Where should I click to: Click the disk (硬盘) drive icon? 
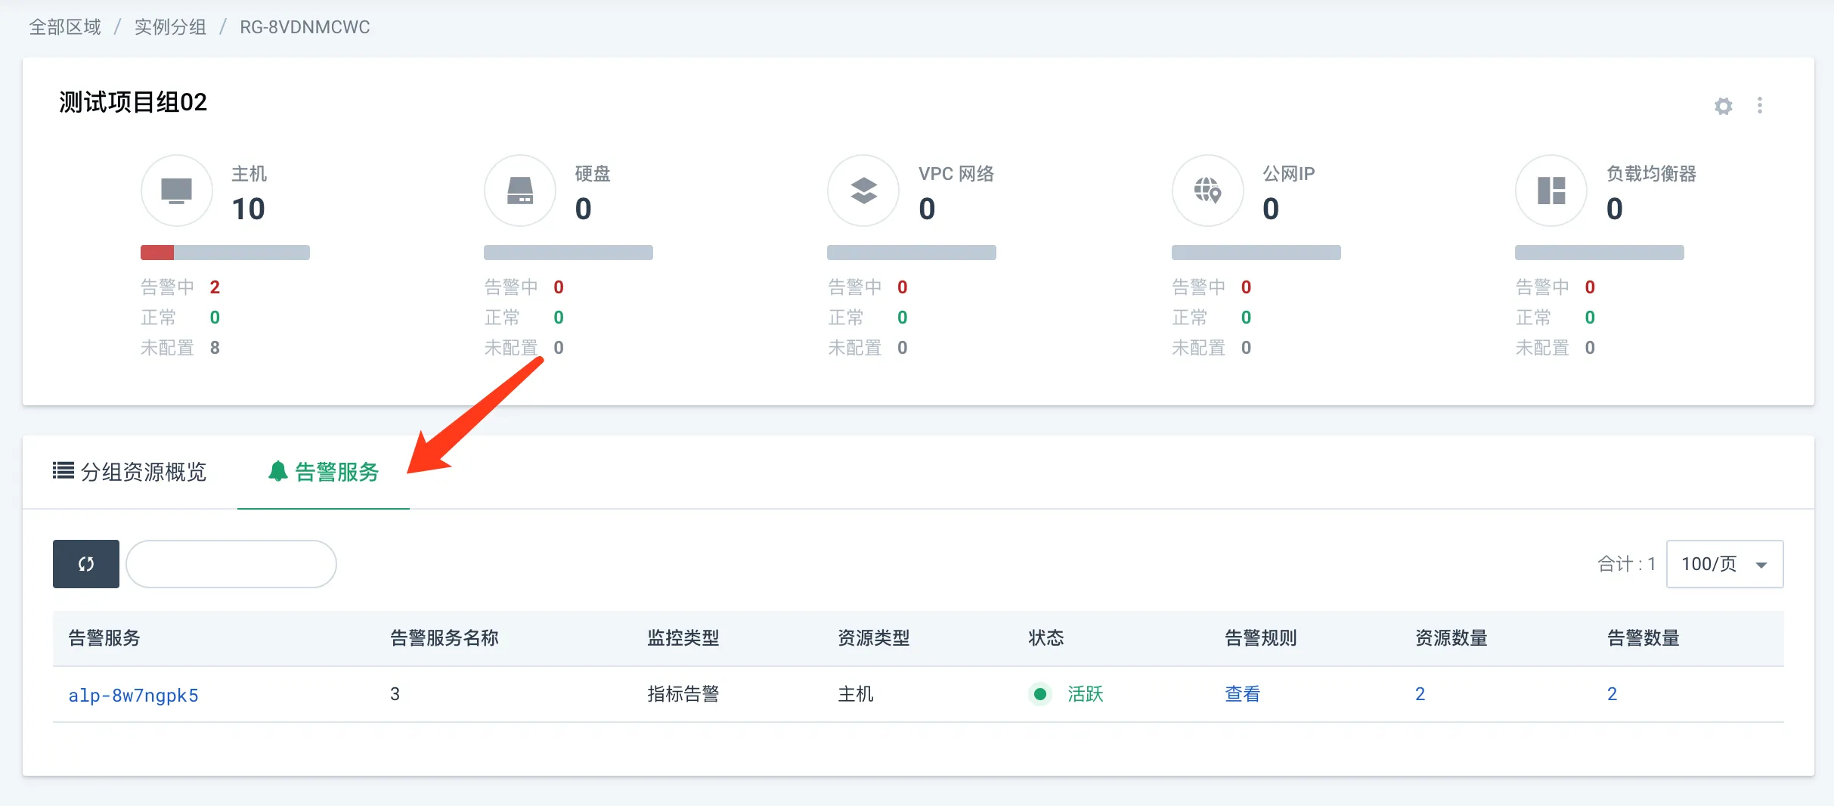click(x=519, y=191)
